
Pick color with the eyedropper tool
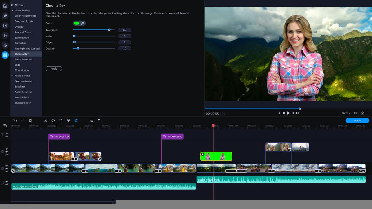82,23
